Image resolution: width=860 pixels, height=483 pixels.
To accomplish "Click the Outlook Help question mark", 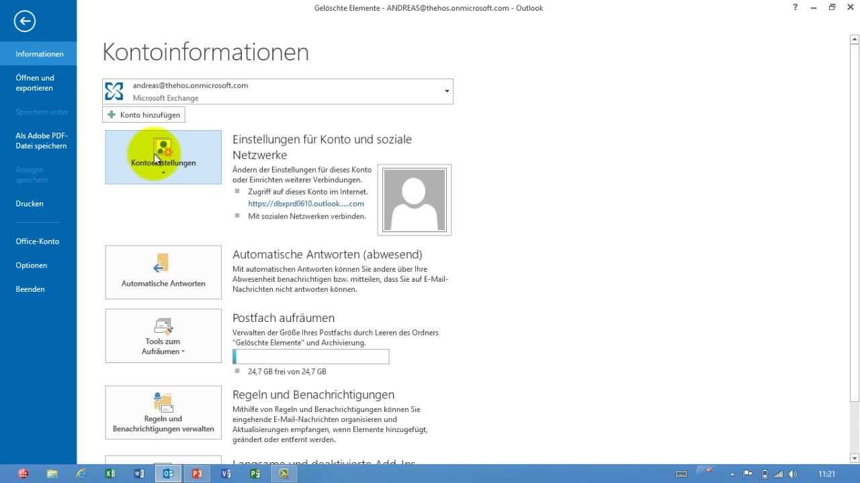I will click(x=795, y=7).
